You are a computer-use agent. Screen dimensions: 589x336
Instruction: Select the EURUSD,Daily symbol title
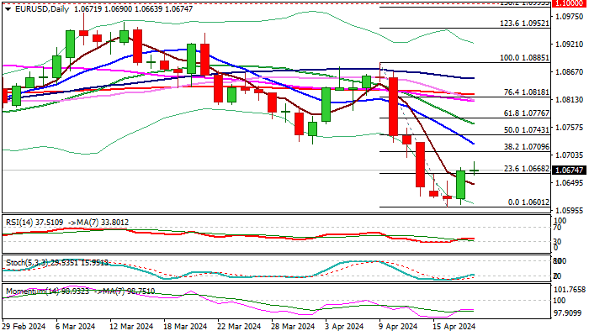click(42, 9)
